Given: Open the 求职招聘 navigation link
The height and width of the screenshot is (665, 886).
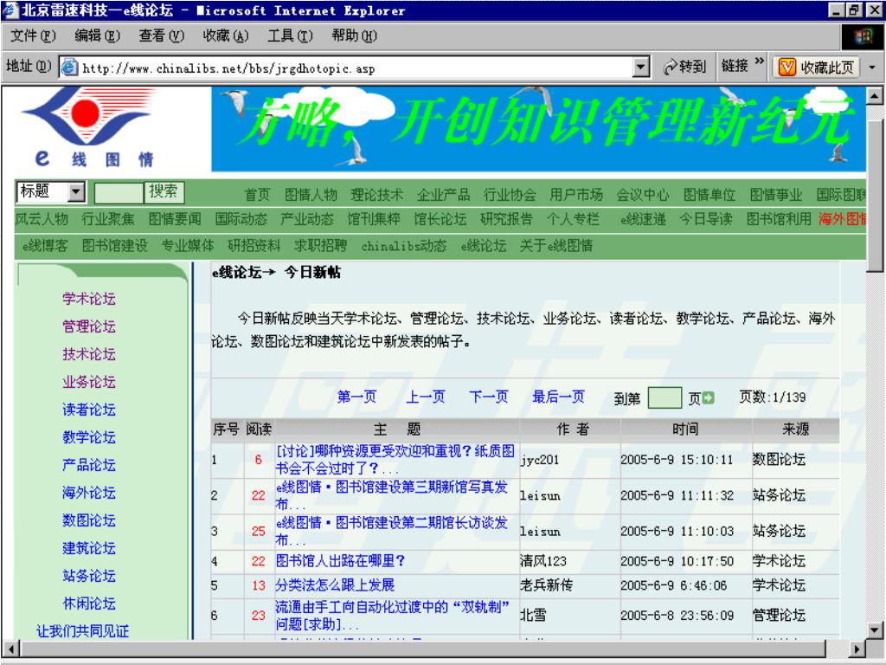Looking at the screenshot, I should [x=320, y=246].
